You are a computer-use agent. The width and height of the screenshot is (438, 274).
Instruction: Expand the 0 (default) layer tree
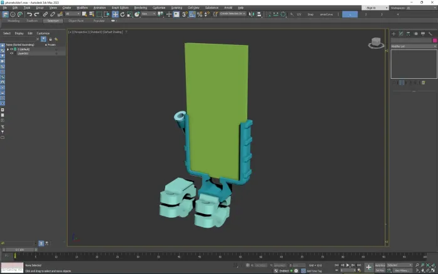(x=8, y=49)
